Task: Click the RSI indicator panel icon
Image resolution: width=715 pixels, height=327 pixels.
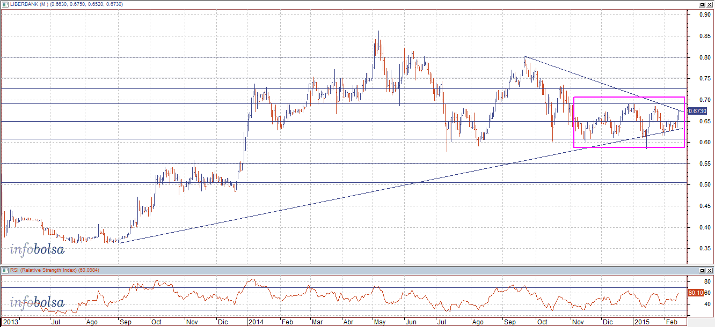Action: pyautogui.click(x=5, y=270)
